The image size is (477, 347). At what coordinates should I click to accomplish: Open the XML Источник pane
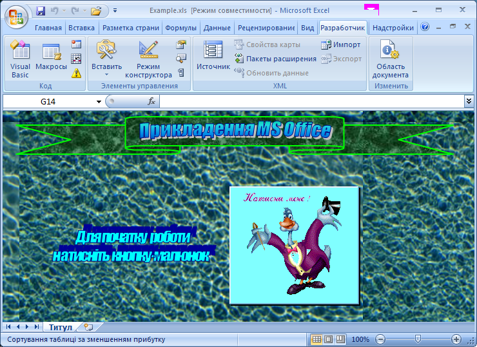pyautogui.click(x=213, y=55)
